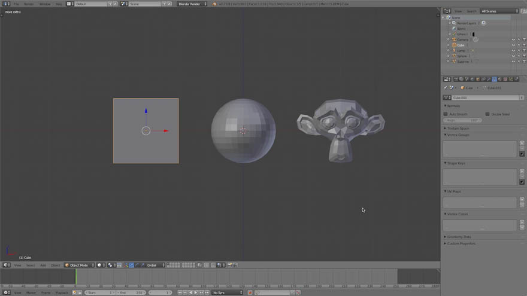Open the No Sync playback dropdown
527x296 pixels.
tap(227, 292)
